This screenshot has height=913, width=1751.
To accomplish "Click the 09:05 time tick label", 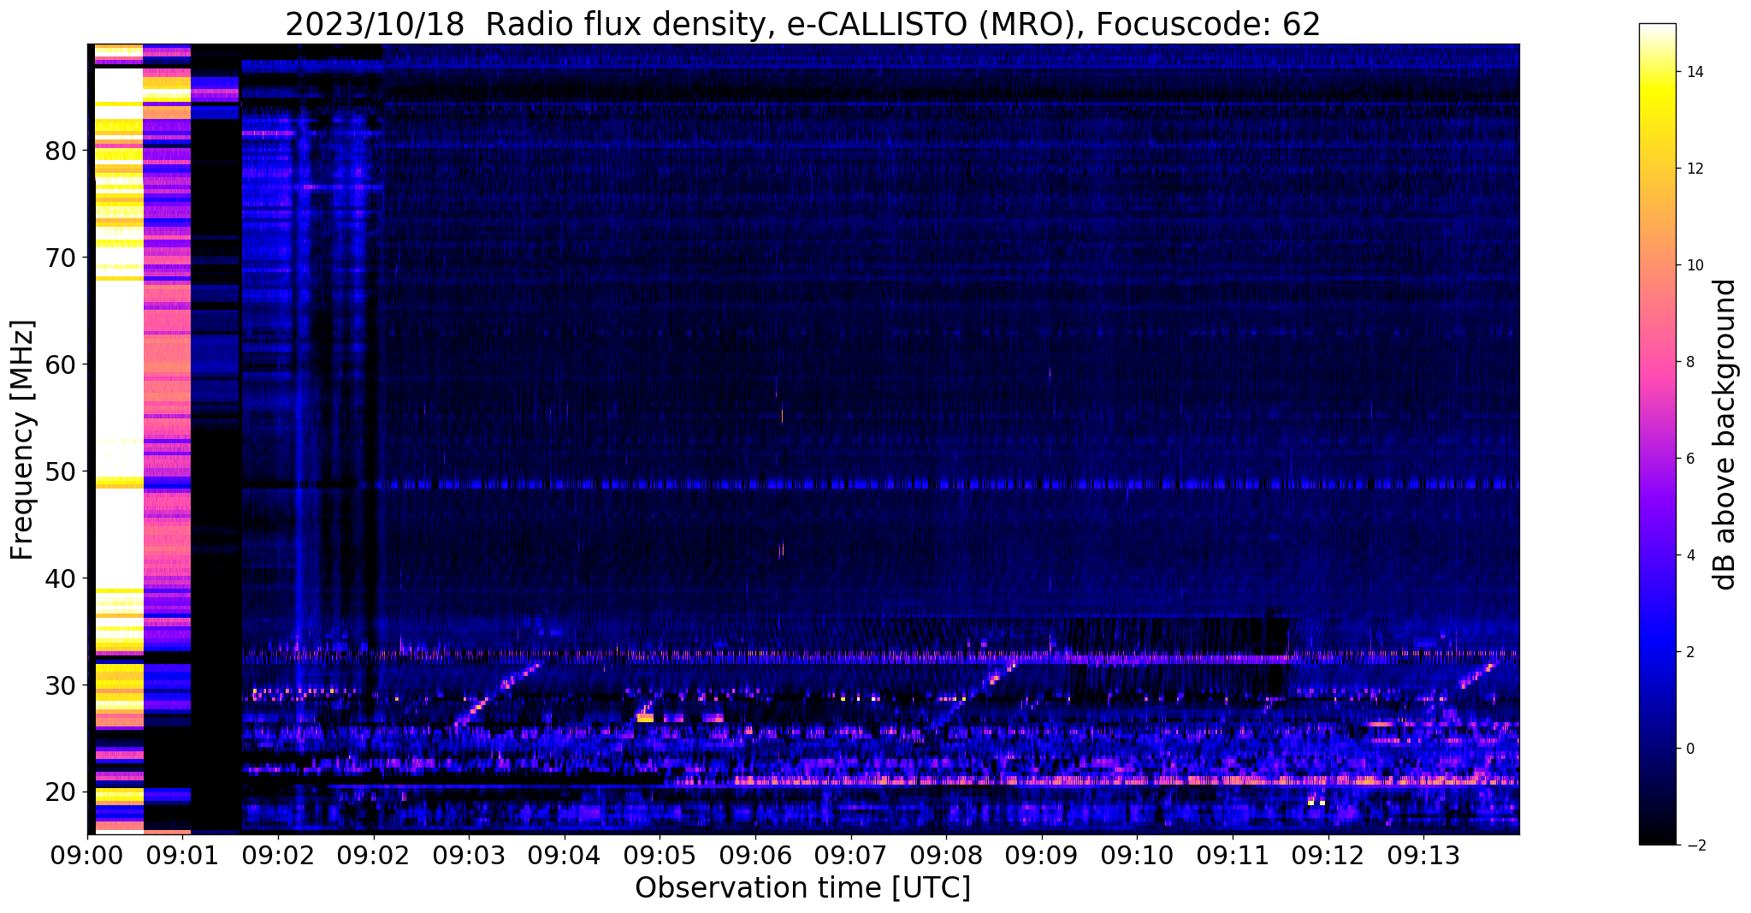I will click(660, 855).
